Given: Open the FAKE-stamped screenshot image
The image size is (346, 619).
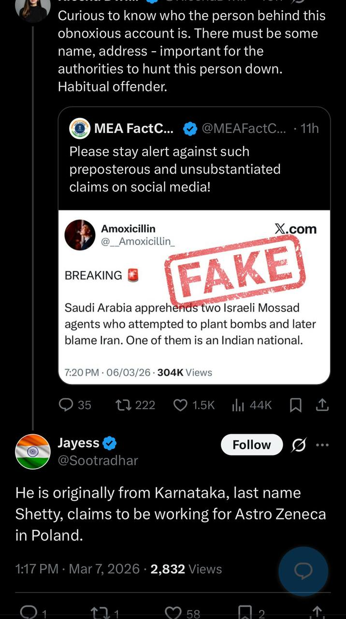Looking at the screenshot, I should point(194,296).
